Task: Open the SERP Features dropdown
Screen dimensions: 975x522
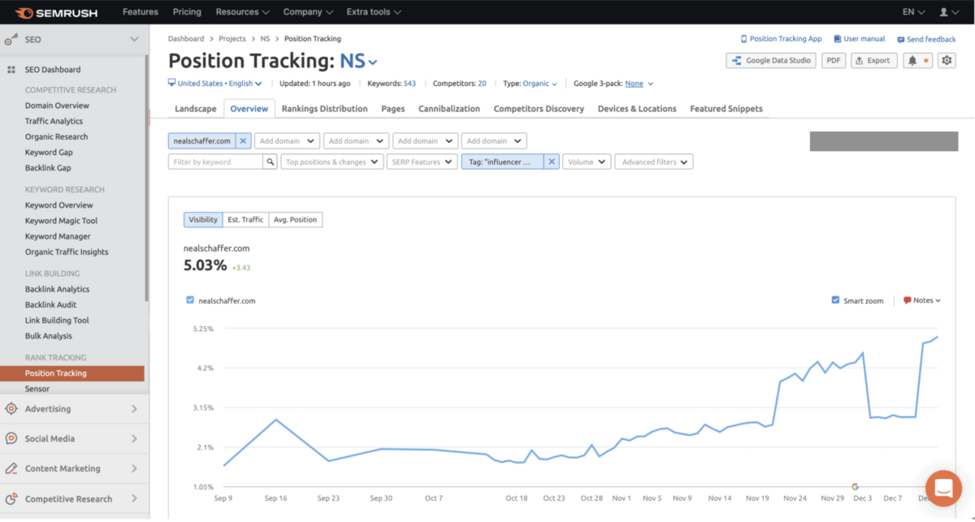Action: (422, 162)
